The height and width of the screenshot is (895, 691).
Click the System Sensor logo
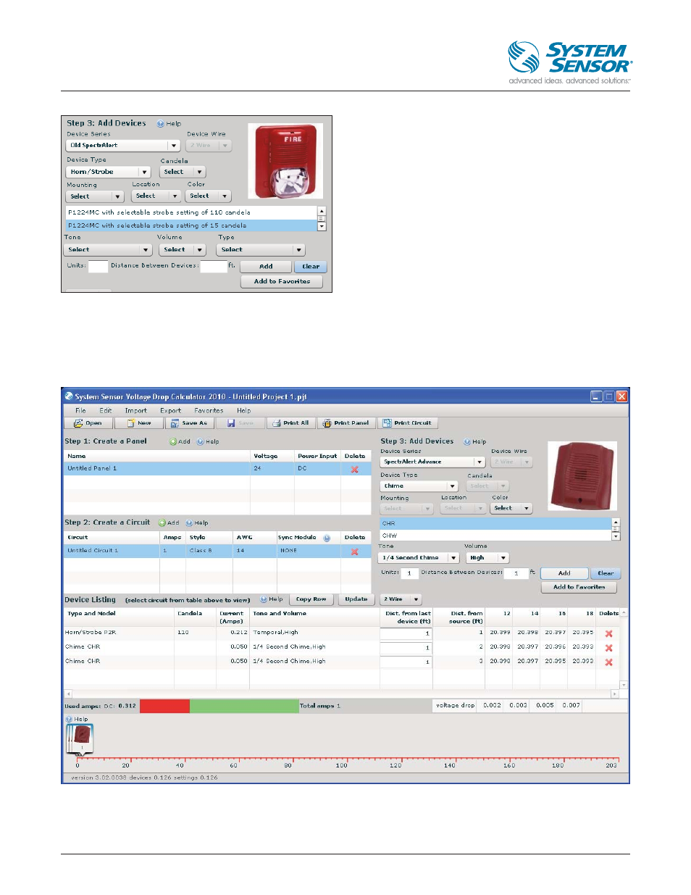569,62
